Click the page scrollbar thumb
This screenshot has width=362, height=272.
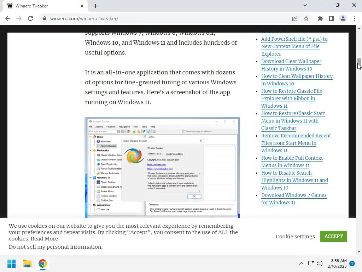point(359,63)
